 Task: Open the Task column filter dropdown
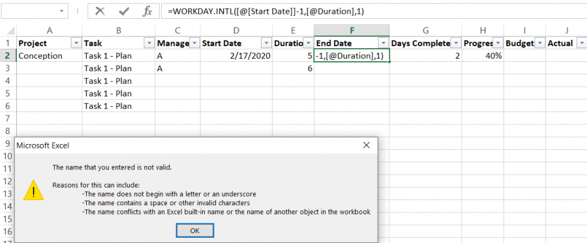pos(149,44)
